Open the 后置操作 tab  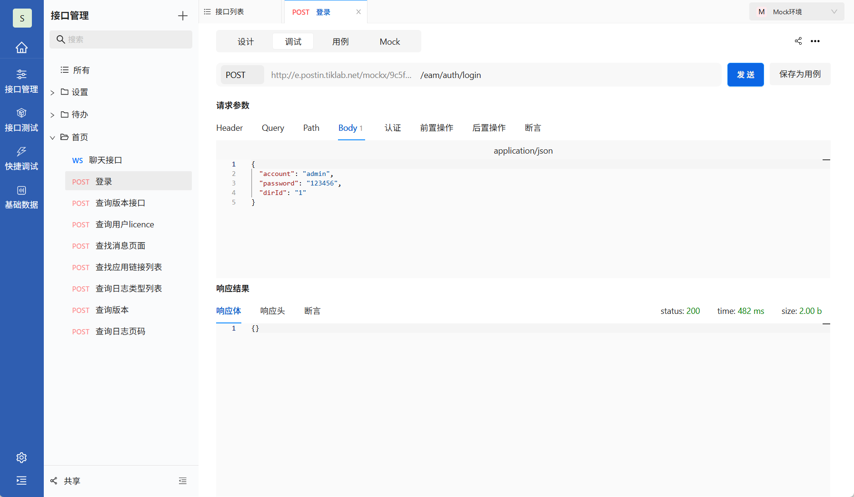(489, 127)
